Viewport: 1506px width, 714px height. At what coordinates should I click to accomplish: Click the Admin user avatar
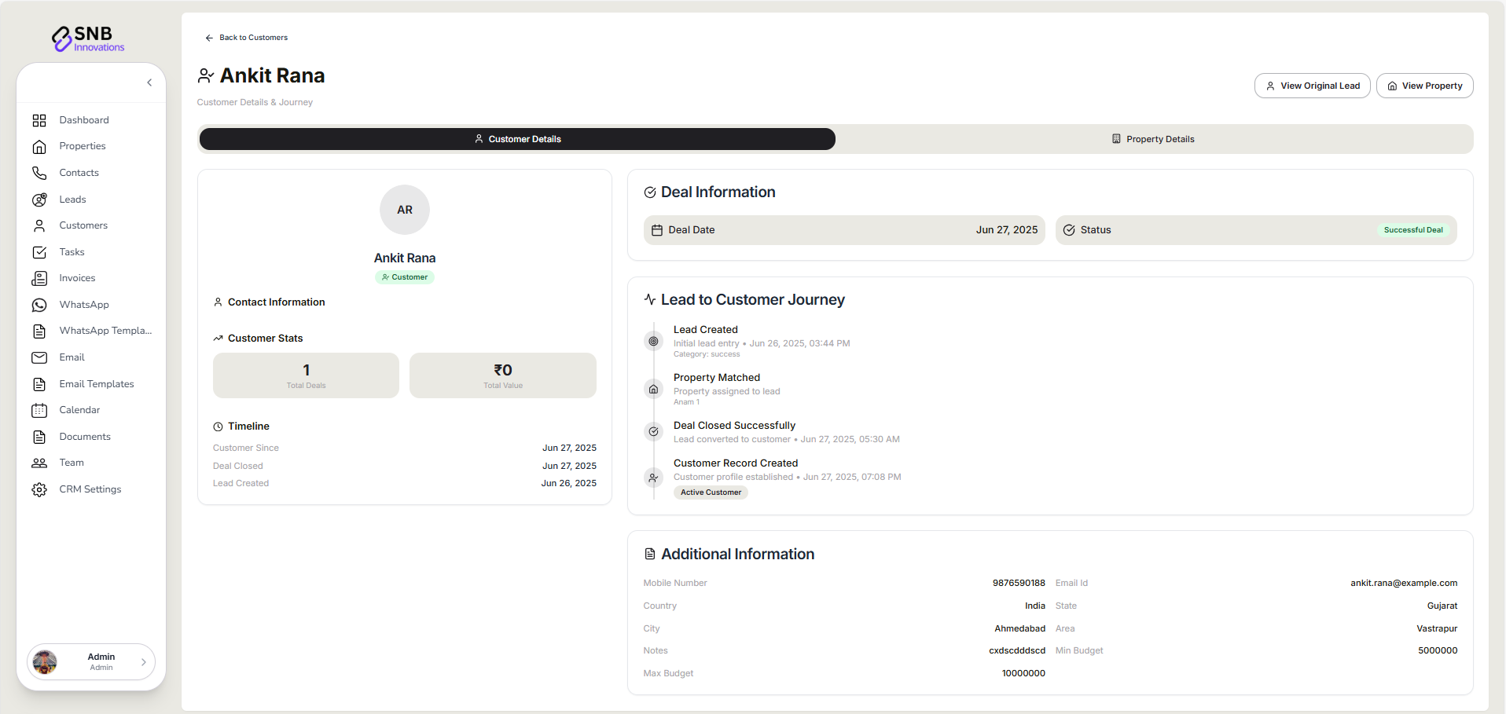point(45,662)
